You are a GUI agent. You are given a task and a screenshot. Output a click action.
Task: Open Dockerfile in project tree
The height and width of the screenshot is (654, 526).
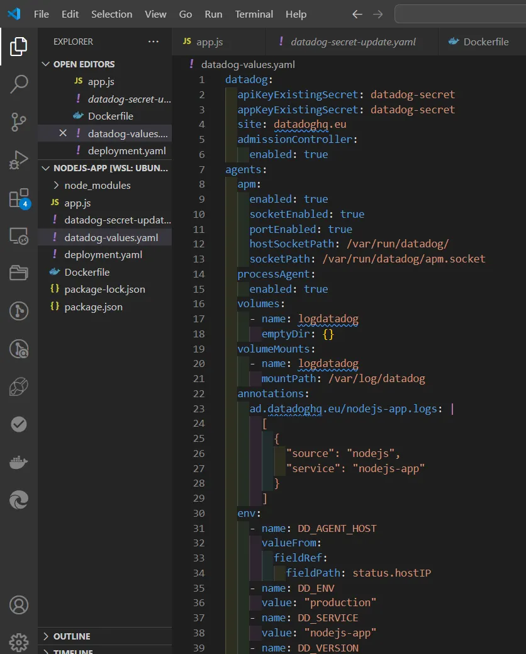point(105,272)
